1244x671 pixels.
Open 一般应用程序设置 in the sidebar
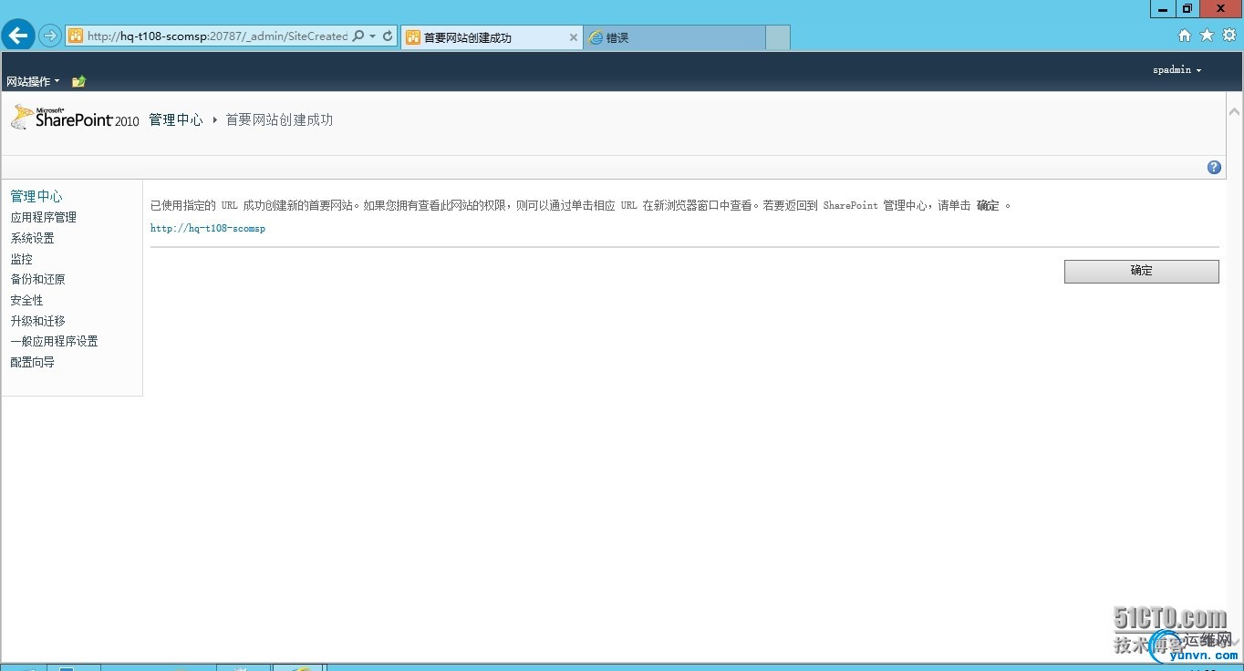(55, 341)
